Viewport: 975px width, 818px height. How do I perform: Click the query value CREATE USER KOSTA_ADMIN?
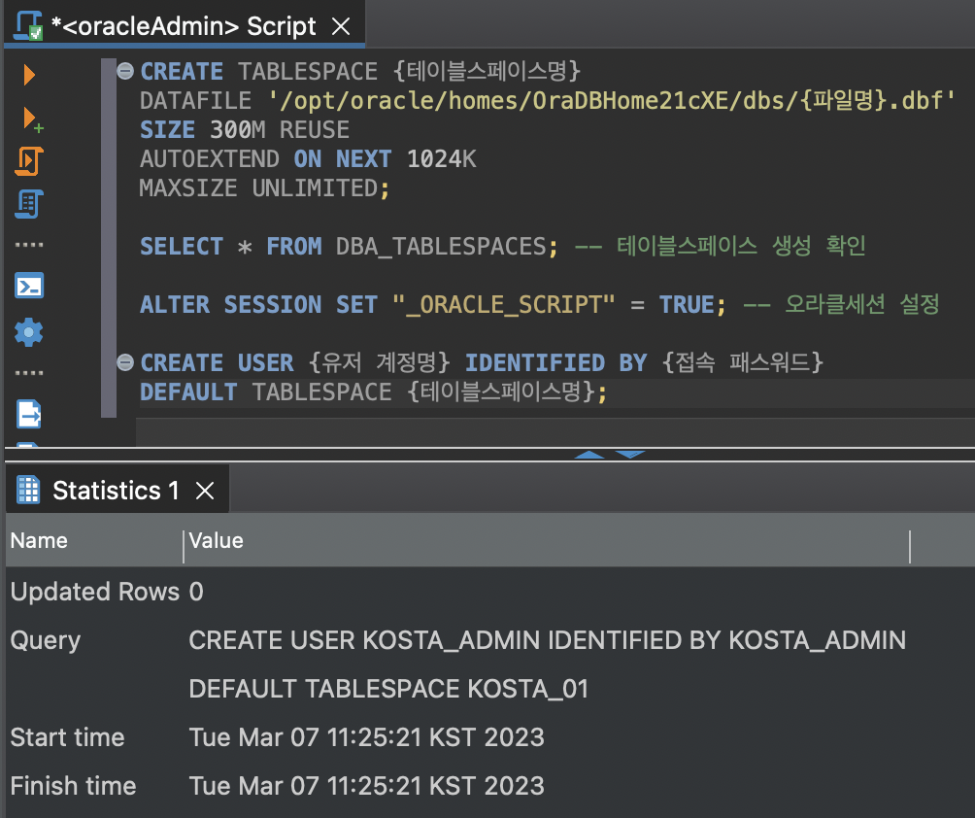(x=547, y=640)
